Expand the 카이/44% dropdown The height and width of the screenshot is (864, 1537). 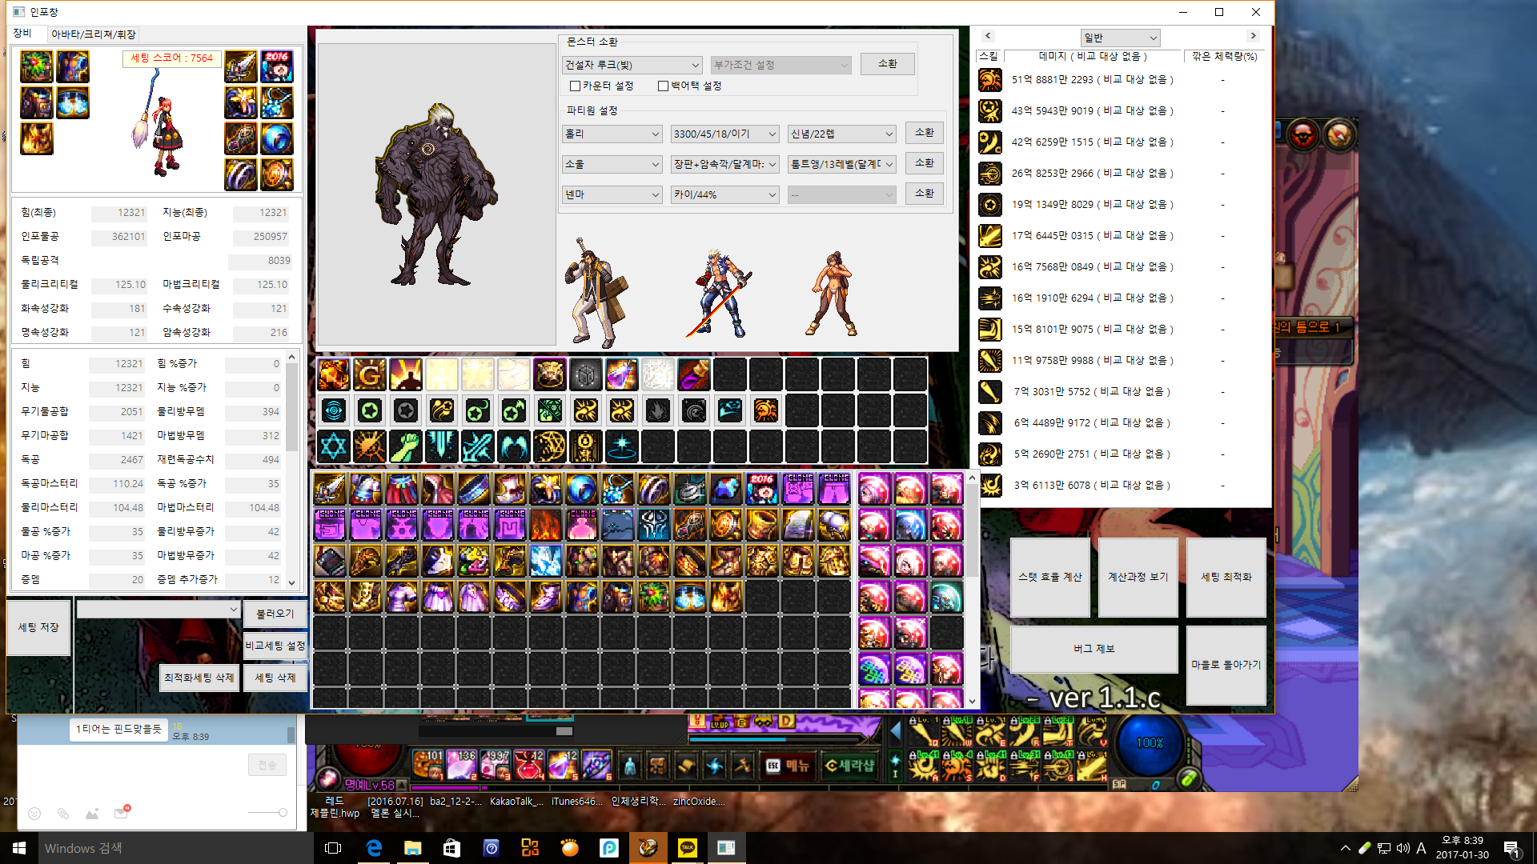point(724,194)
